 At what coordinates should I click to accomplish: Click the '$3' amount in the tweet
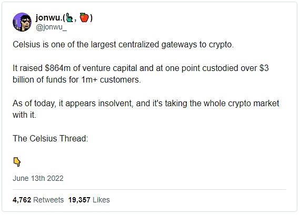click(264, 68)
